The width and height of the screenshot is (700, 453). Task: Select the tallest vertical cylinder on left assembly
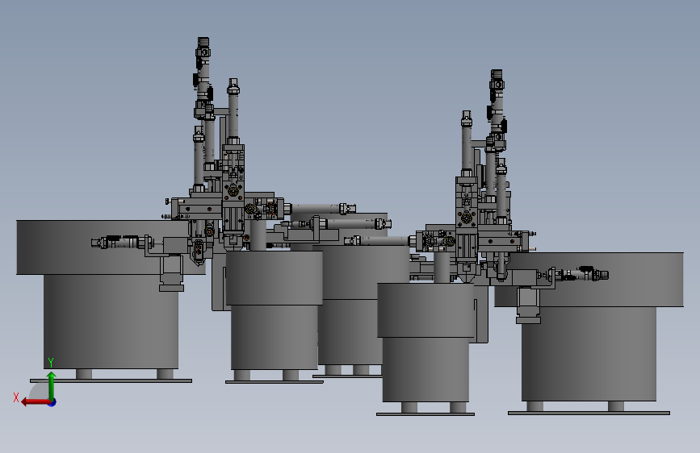(203, 78)
